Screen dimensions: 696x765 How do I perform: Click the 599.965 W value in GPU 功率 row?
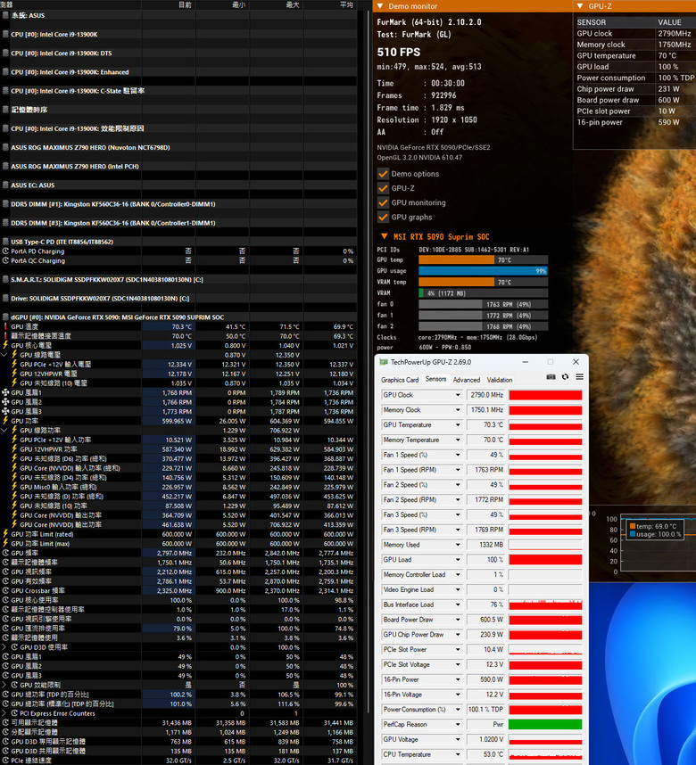177,421
